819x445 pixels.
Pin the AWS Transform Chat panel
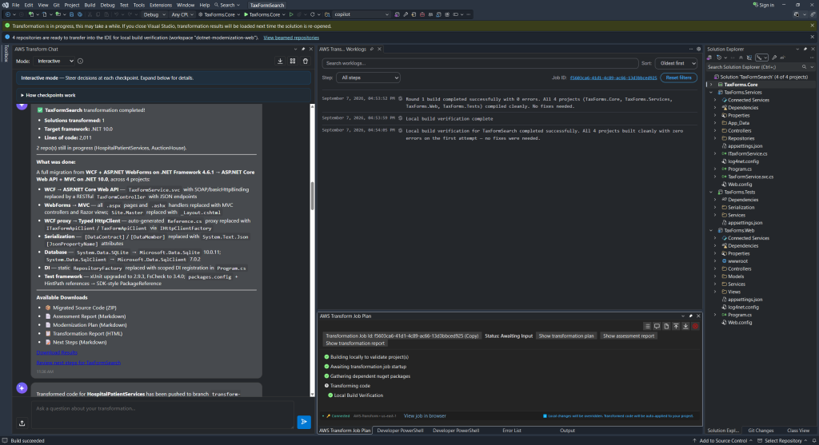pos(303,49)
